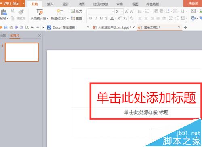Screen dimensions: 202x147
Task: Select the Format Painter brush
Action: [21, 12]
